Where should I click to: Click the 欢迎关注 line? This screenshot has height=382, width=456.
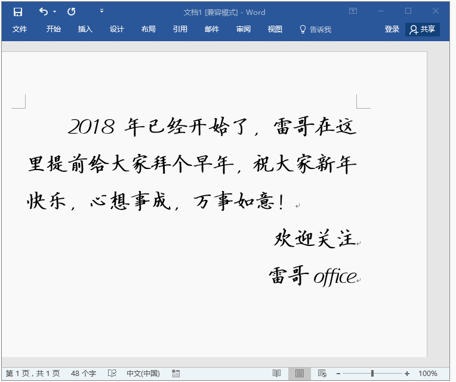(315, 238)
